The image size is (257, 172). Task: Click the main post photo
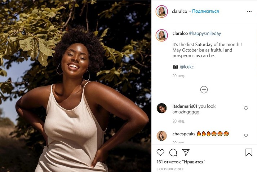76,86
